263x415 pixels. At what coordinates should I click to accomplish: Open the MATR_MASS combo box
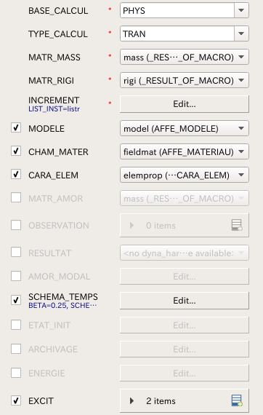tap(185, 57)
